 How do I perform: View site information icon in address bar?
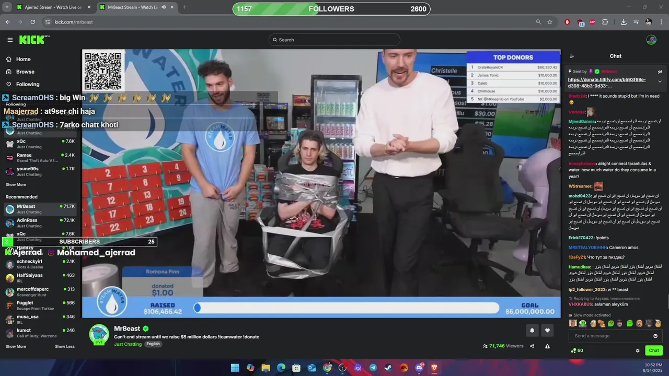[48, 22]
